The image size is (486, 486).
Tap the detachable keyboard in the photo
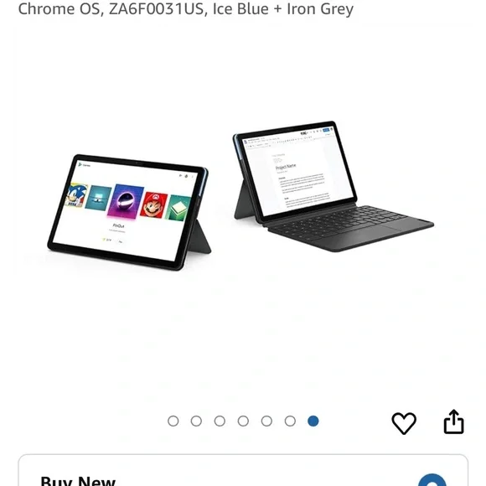[x=350, y=228]
